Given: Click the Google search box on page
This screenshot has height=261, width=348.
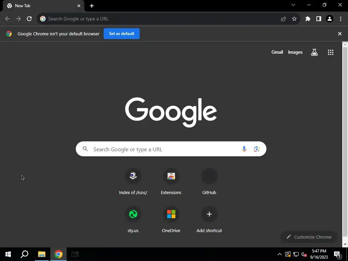Looking at the screenshot, I should click(171, 149).
